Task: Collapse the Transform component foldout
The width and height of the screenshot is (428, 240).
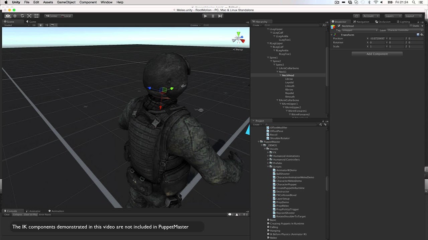Action: tap(332, 35)
